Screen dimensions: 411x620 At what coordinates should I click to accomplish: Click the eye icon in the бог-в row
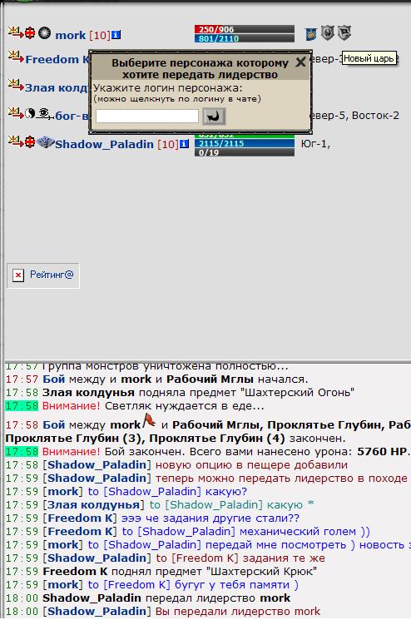43,114
